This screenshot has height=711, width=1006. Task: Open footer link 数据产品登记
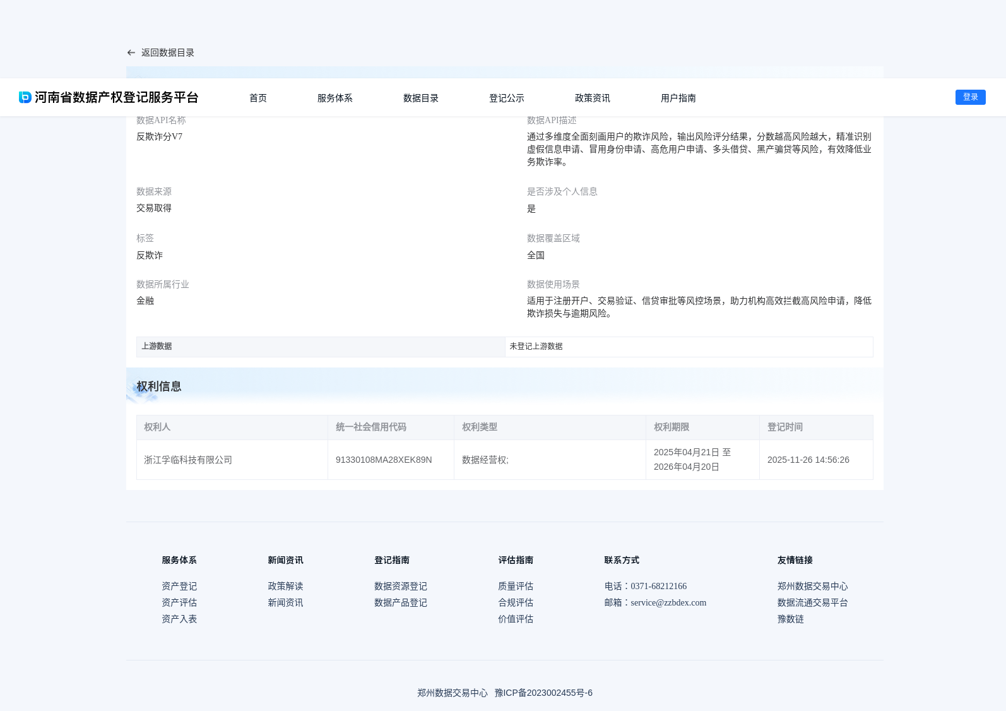click(401, 603)
